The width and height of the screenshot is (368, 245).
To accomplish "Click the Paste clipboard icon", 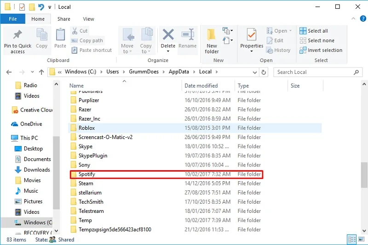I will click(x=60, y=35).
